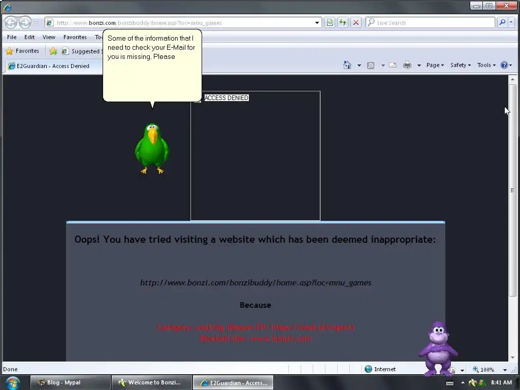Click the magnifier search button
This screenshot has height=390, width=520.
[502, 22]
